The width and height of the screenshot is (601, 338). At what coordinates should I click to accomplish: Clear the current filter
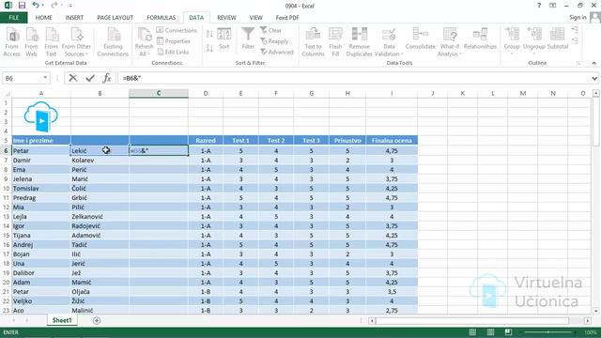[x=270, y=30]
